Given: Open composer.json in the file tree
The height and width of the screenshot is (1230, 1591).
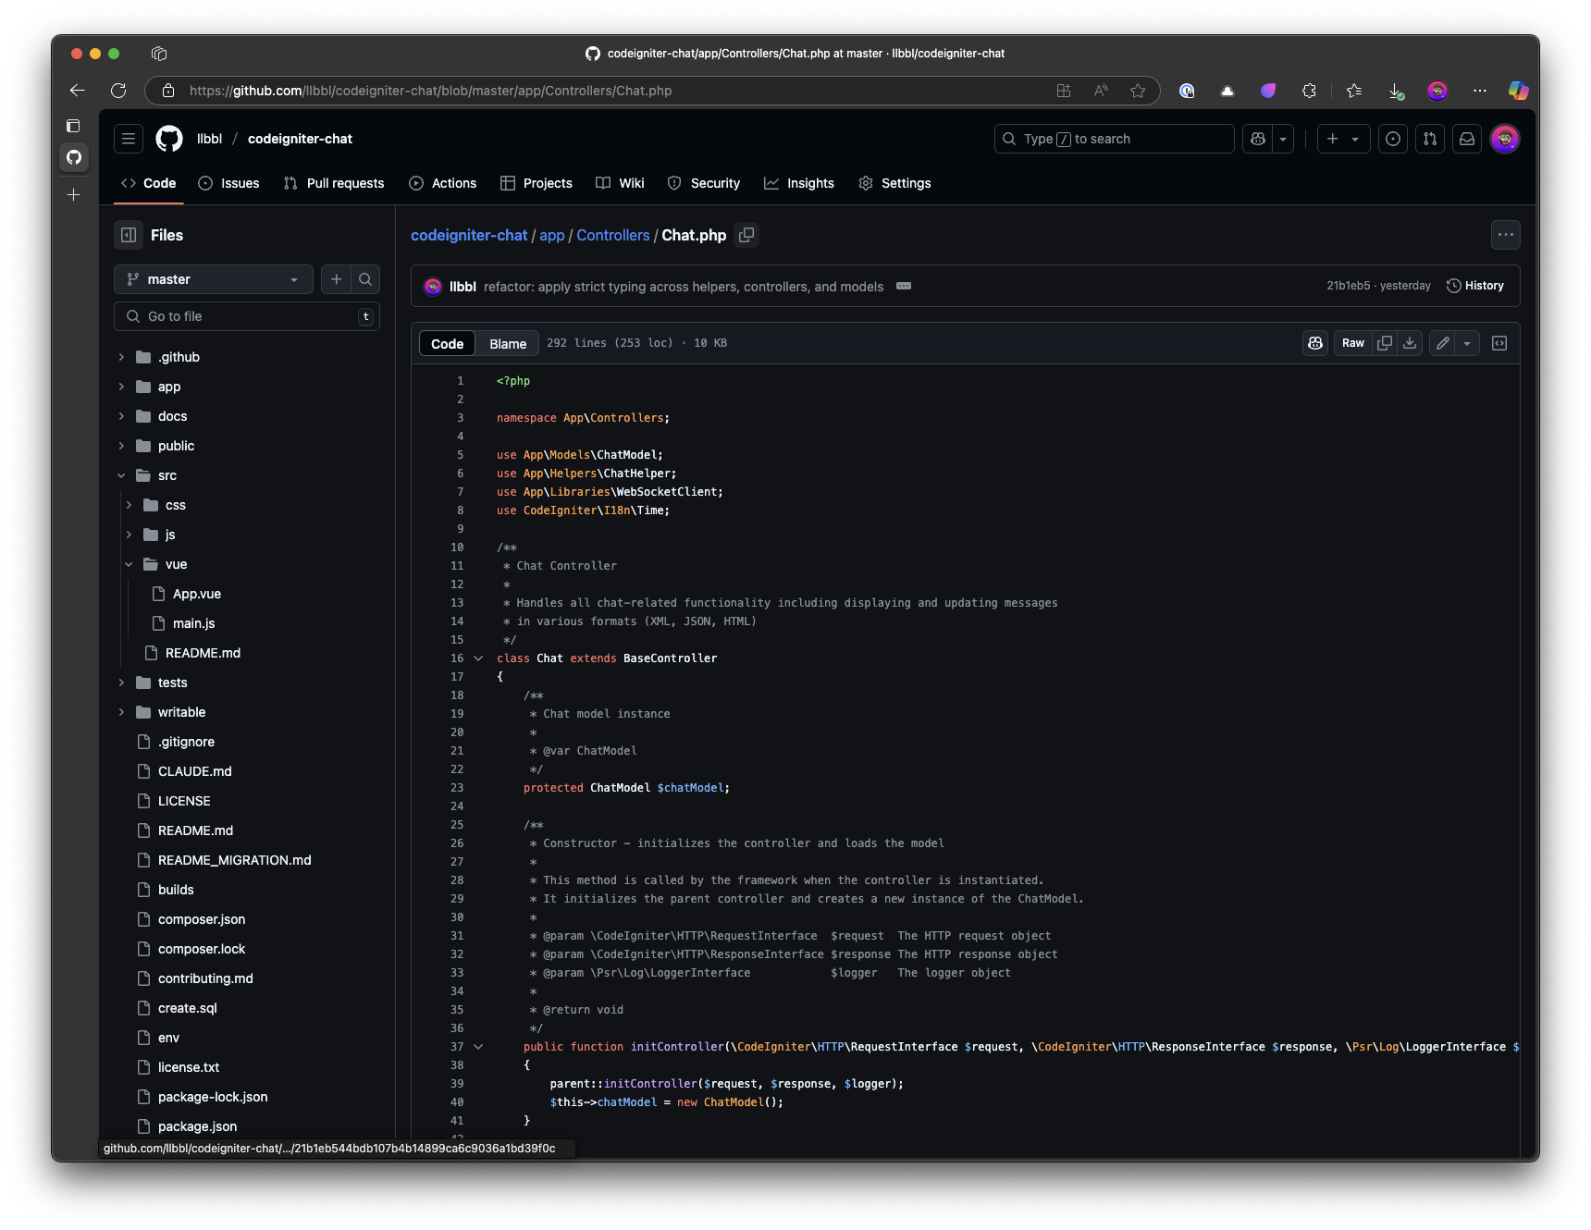Looking at the screenshot, I should click(x=202, y=919).
